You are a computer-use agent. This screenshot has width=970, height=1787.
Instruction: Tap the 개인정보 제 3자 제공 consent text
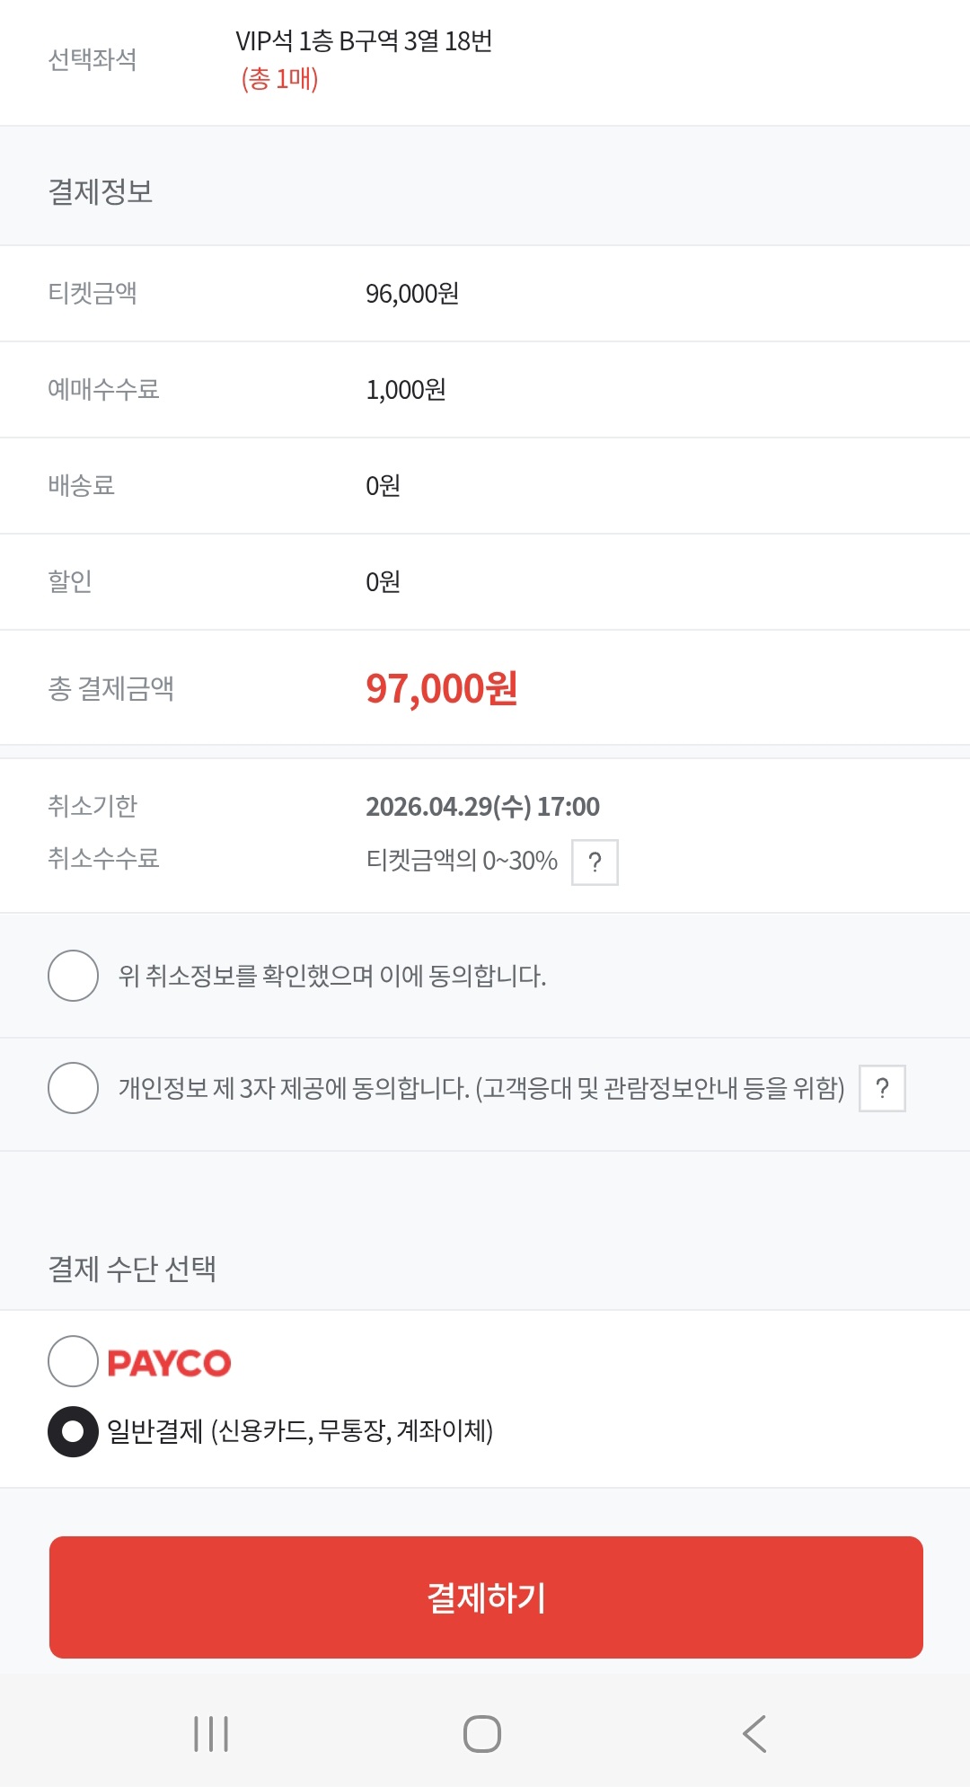[x=481, y=1089]
